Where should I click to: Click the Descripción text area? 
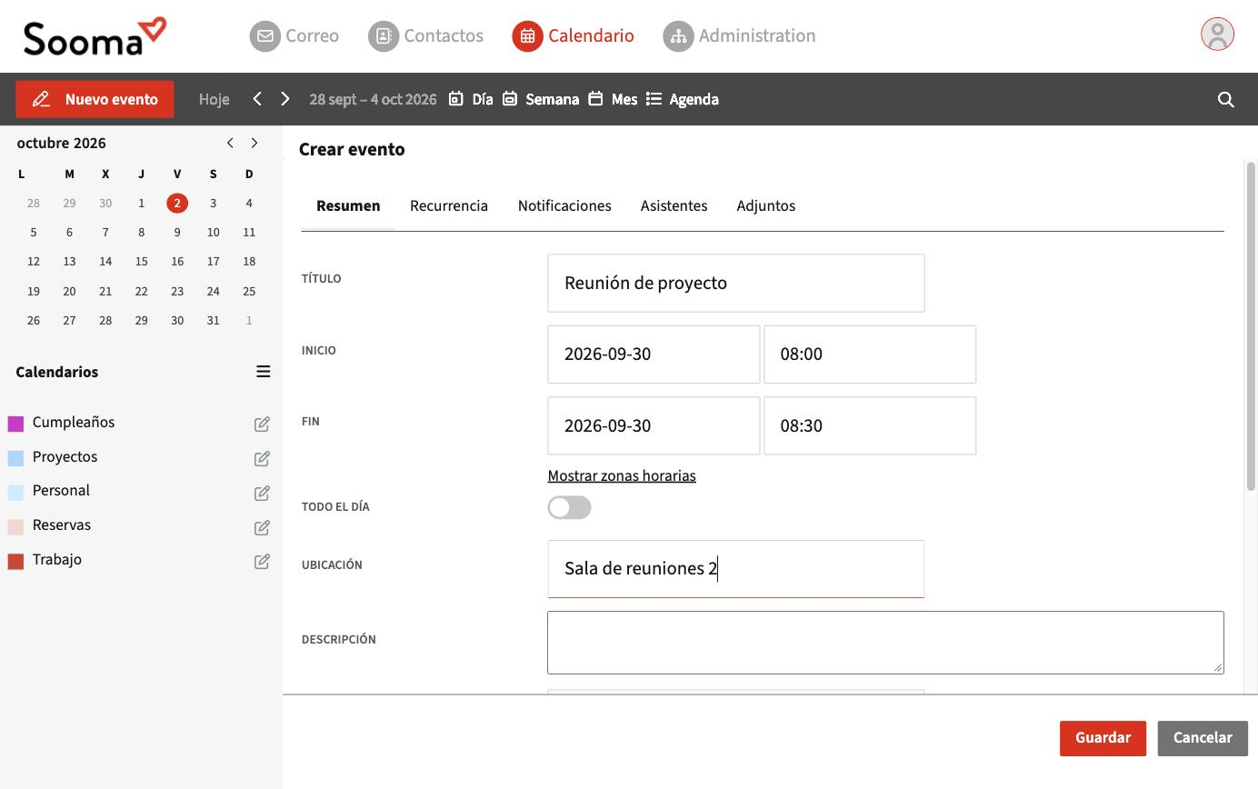885,643
